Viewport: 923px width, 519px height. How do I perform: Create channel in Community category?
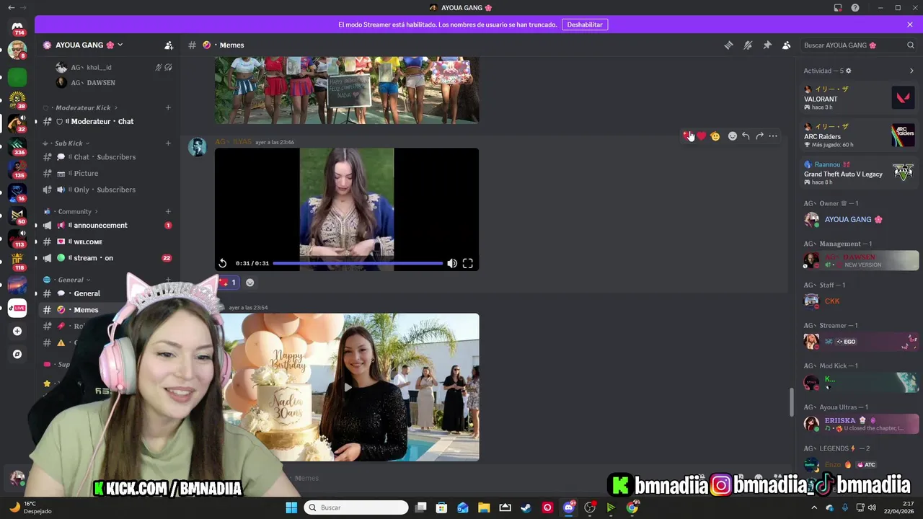[168, 211]
